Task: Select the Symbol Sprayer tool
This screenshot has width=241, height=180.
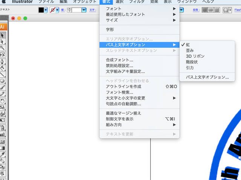Action: 3,127
